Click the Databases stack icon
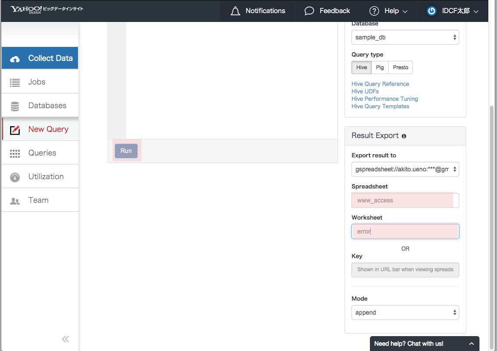The image size is (497, 351). coord(14,106)
